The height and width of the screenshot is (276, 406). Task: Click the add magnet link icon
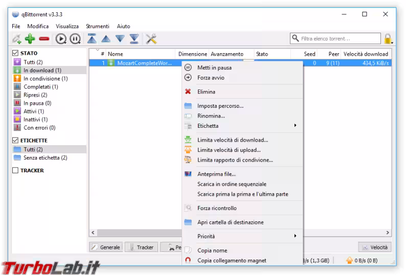16,39
